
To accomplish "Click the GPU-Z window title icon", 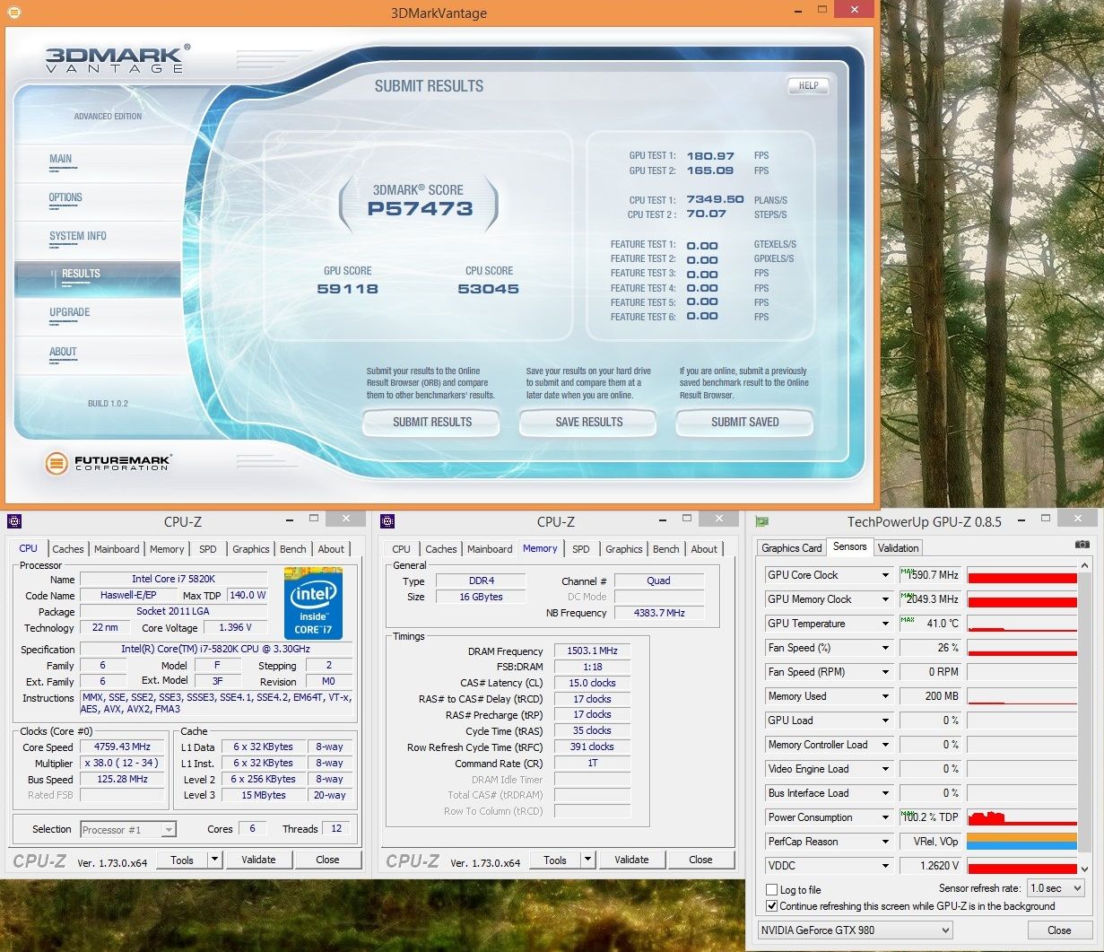I will 762,521.
